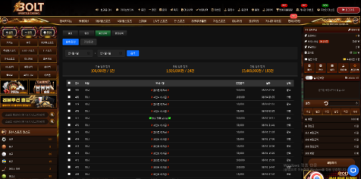The image size is (361, 179).
Task: Open the yellow 레볼루션 홀덤 banner
Action: [28, 102]
